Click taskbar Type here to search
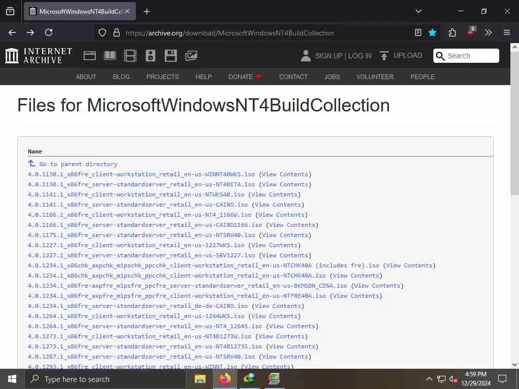Viewport: 519px width, 389px height. 105,379
